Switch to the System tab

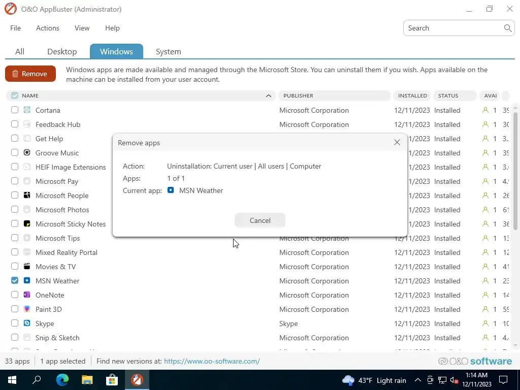coord(169,51)
